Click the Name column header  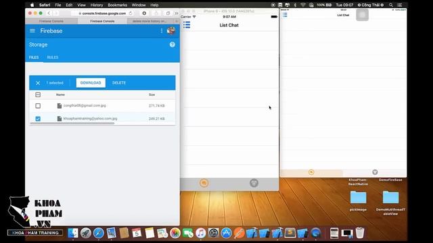[60, 94]
